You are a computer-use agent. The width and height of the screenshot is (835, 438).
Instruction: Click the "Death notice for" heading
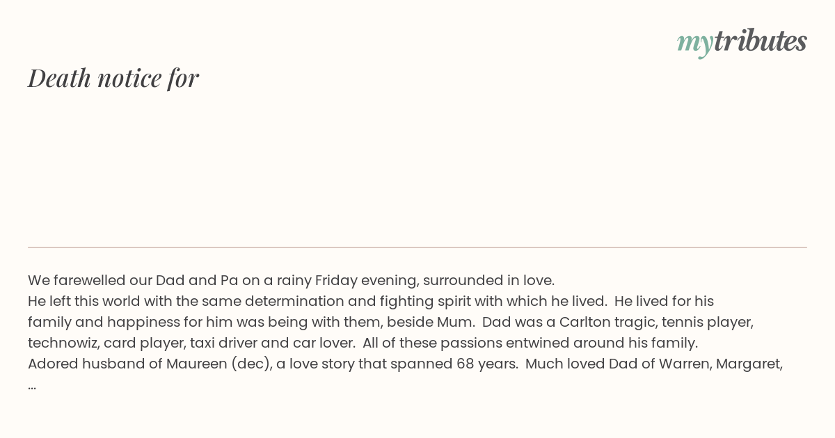[113, 78]
